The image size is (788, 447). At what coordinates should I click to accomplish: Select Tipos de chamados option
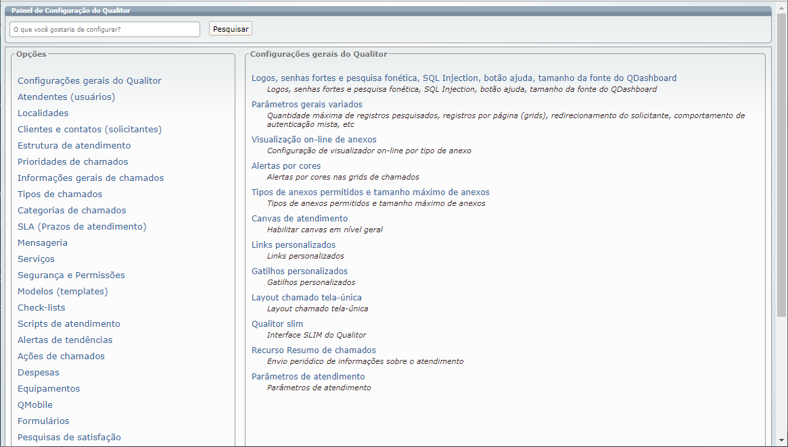tap(60, 194)
